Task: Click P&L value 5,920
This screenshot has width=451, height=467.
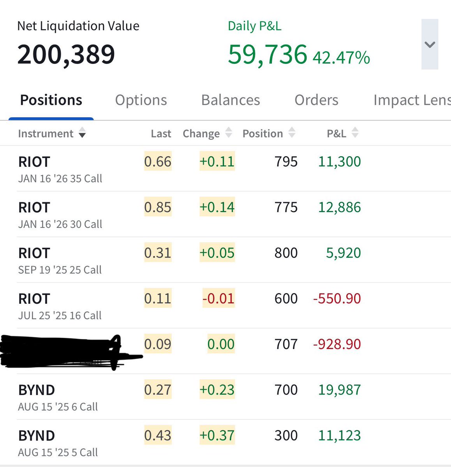Action: 344,253
